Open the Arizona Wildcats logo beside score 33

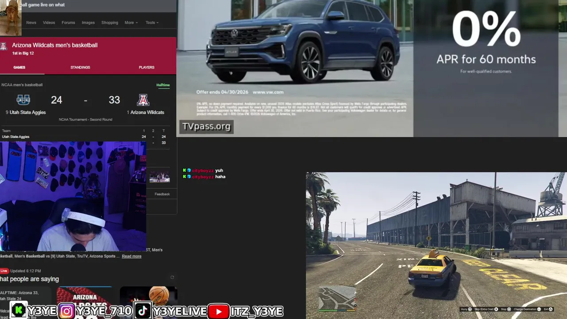tap(143, 100)
